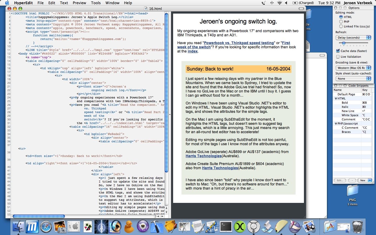Launch the green X dock icon
The image size is (376, 235).
pyautogui.click(x=240, y=226)
